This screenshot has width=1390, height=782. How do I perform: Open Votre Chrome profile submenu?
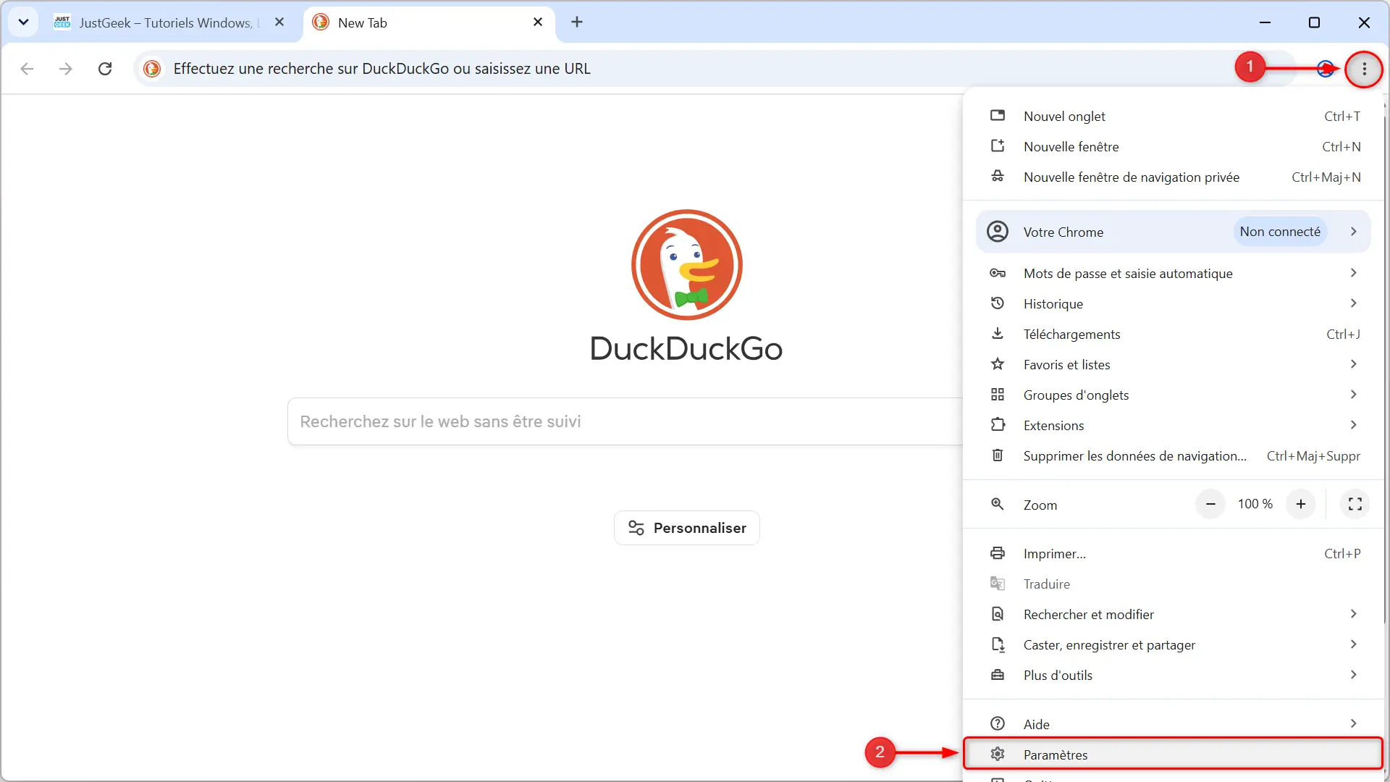[x=1174, y=232]
